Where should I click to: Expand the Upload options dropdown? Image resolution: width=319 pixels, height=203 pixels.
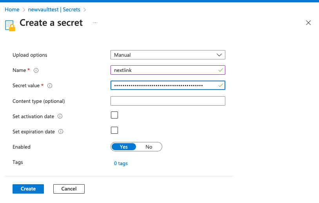(168, 55)
